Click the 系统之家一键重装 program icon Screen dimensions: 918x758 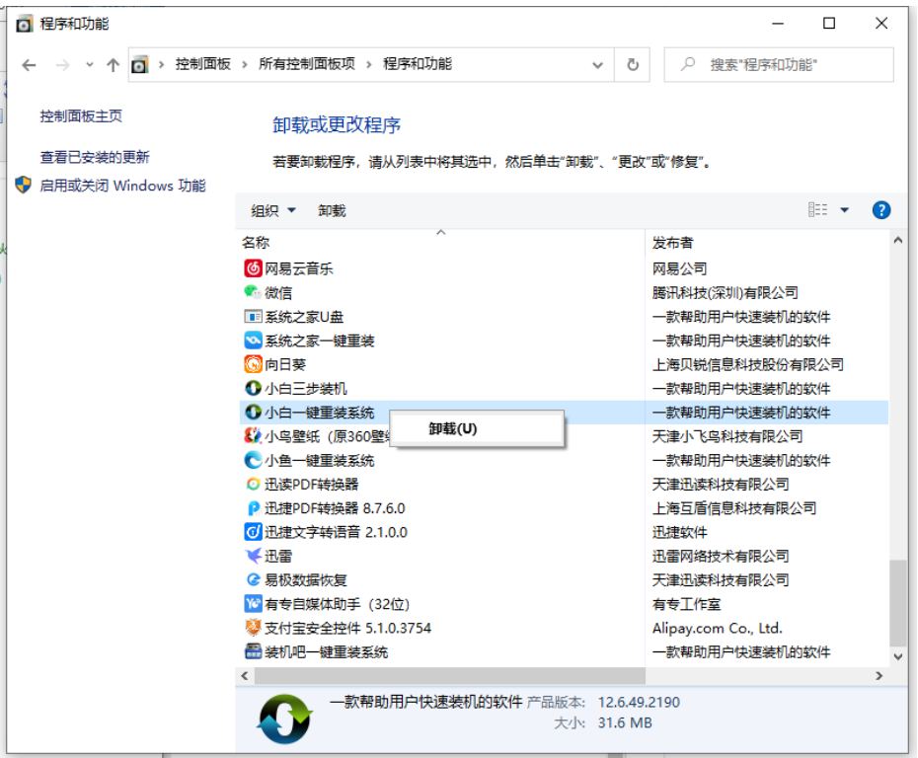[253, 341]
